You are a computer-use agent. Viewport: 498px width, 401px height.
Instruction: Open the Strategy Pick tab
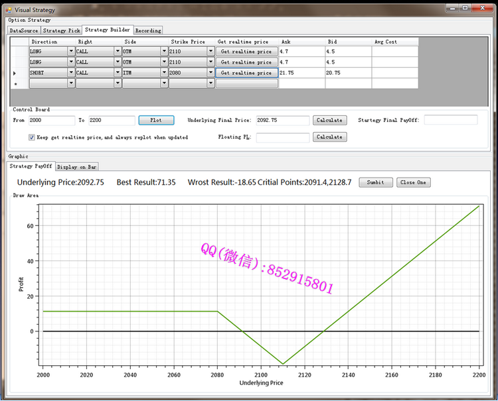(61, 30)
